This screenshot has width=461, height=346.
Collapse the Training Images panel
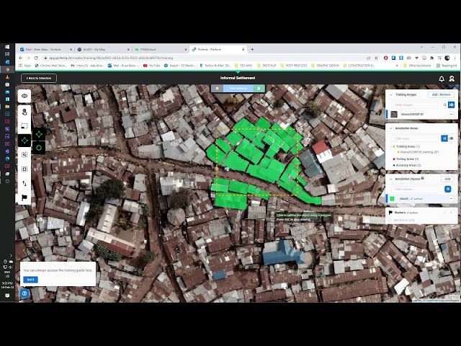coord(390,94)
